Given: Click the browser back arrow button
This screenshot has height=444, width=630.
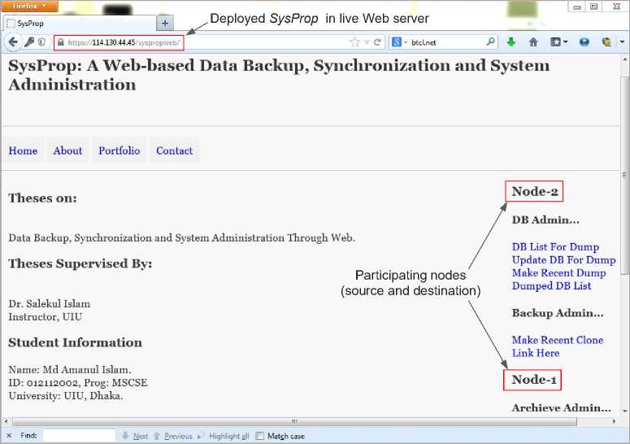Looking at the screenshot, I should click(14, 42).
